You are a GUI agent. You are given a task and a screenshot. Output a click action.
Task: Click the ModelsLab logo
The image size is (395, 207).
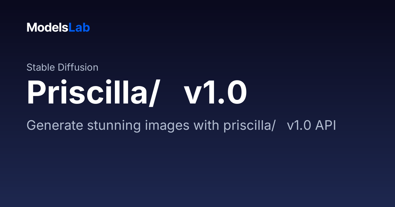click(58, 28)
